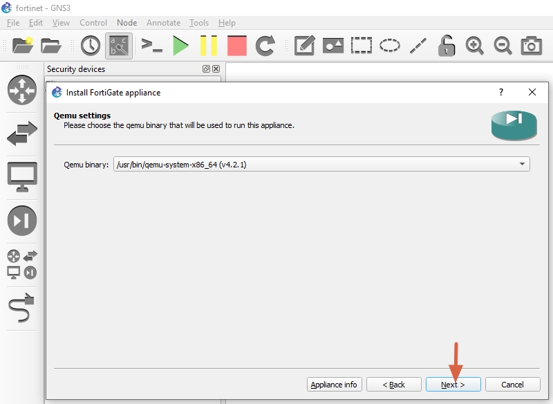This screenshot has height=404, width=553.
Task: Click the dialog help question mark
Action: pyautogui.click(x=500, y=93)
